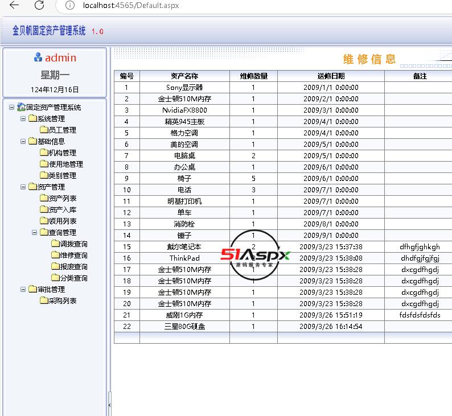Open the 领用列表 link

(x=63, y=221)
